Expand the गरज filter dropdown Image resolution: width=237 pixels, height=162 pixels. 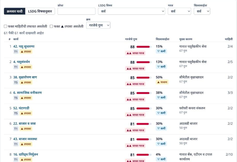pyautogui.click(x=179, y=11)
